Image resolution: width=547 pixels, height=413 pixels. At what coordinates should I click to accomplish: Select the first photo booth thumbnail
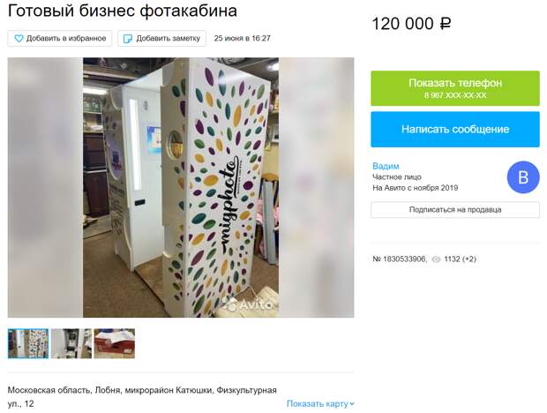coord(28,343)
